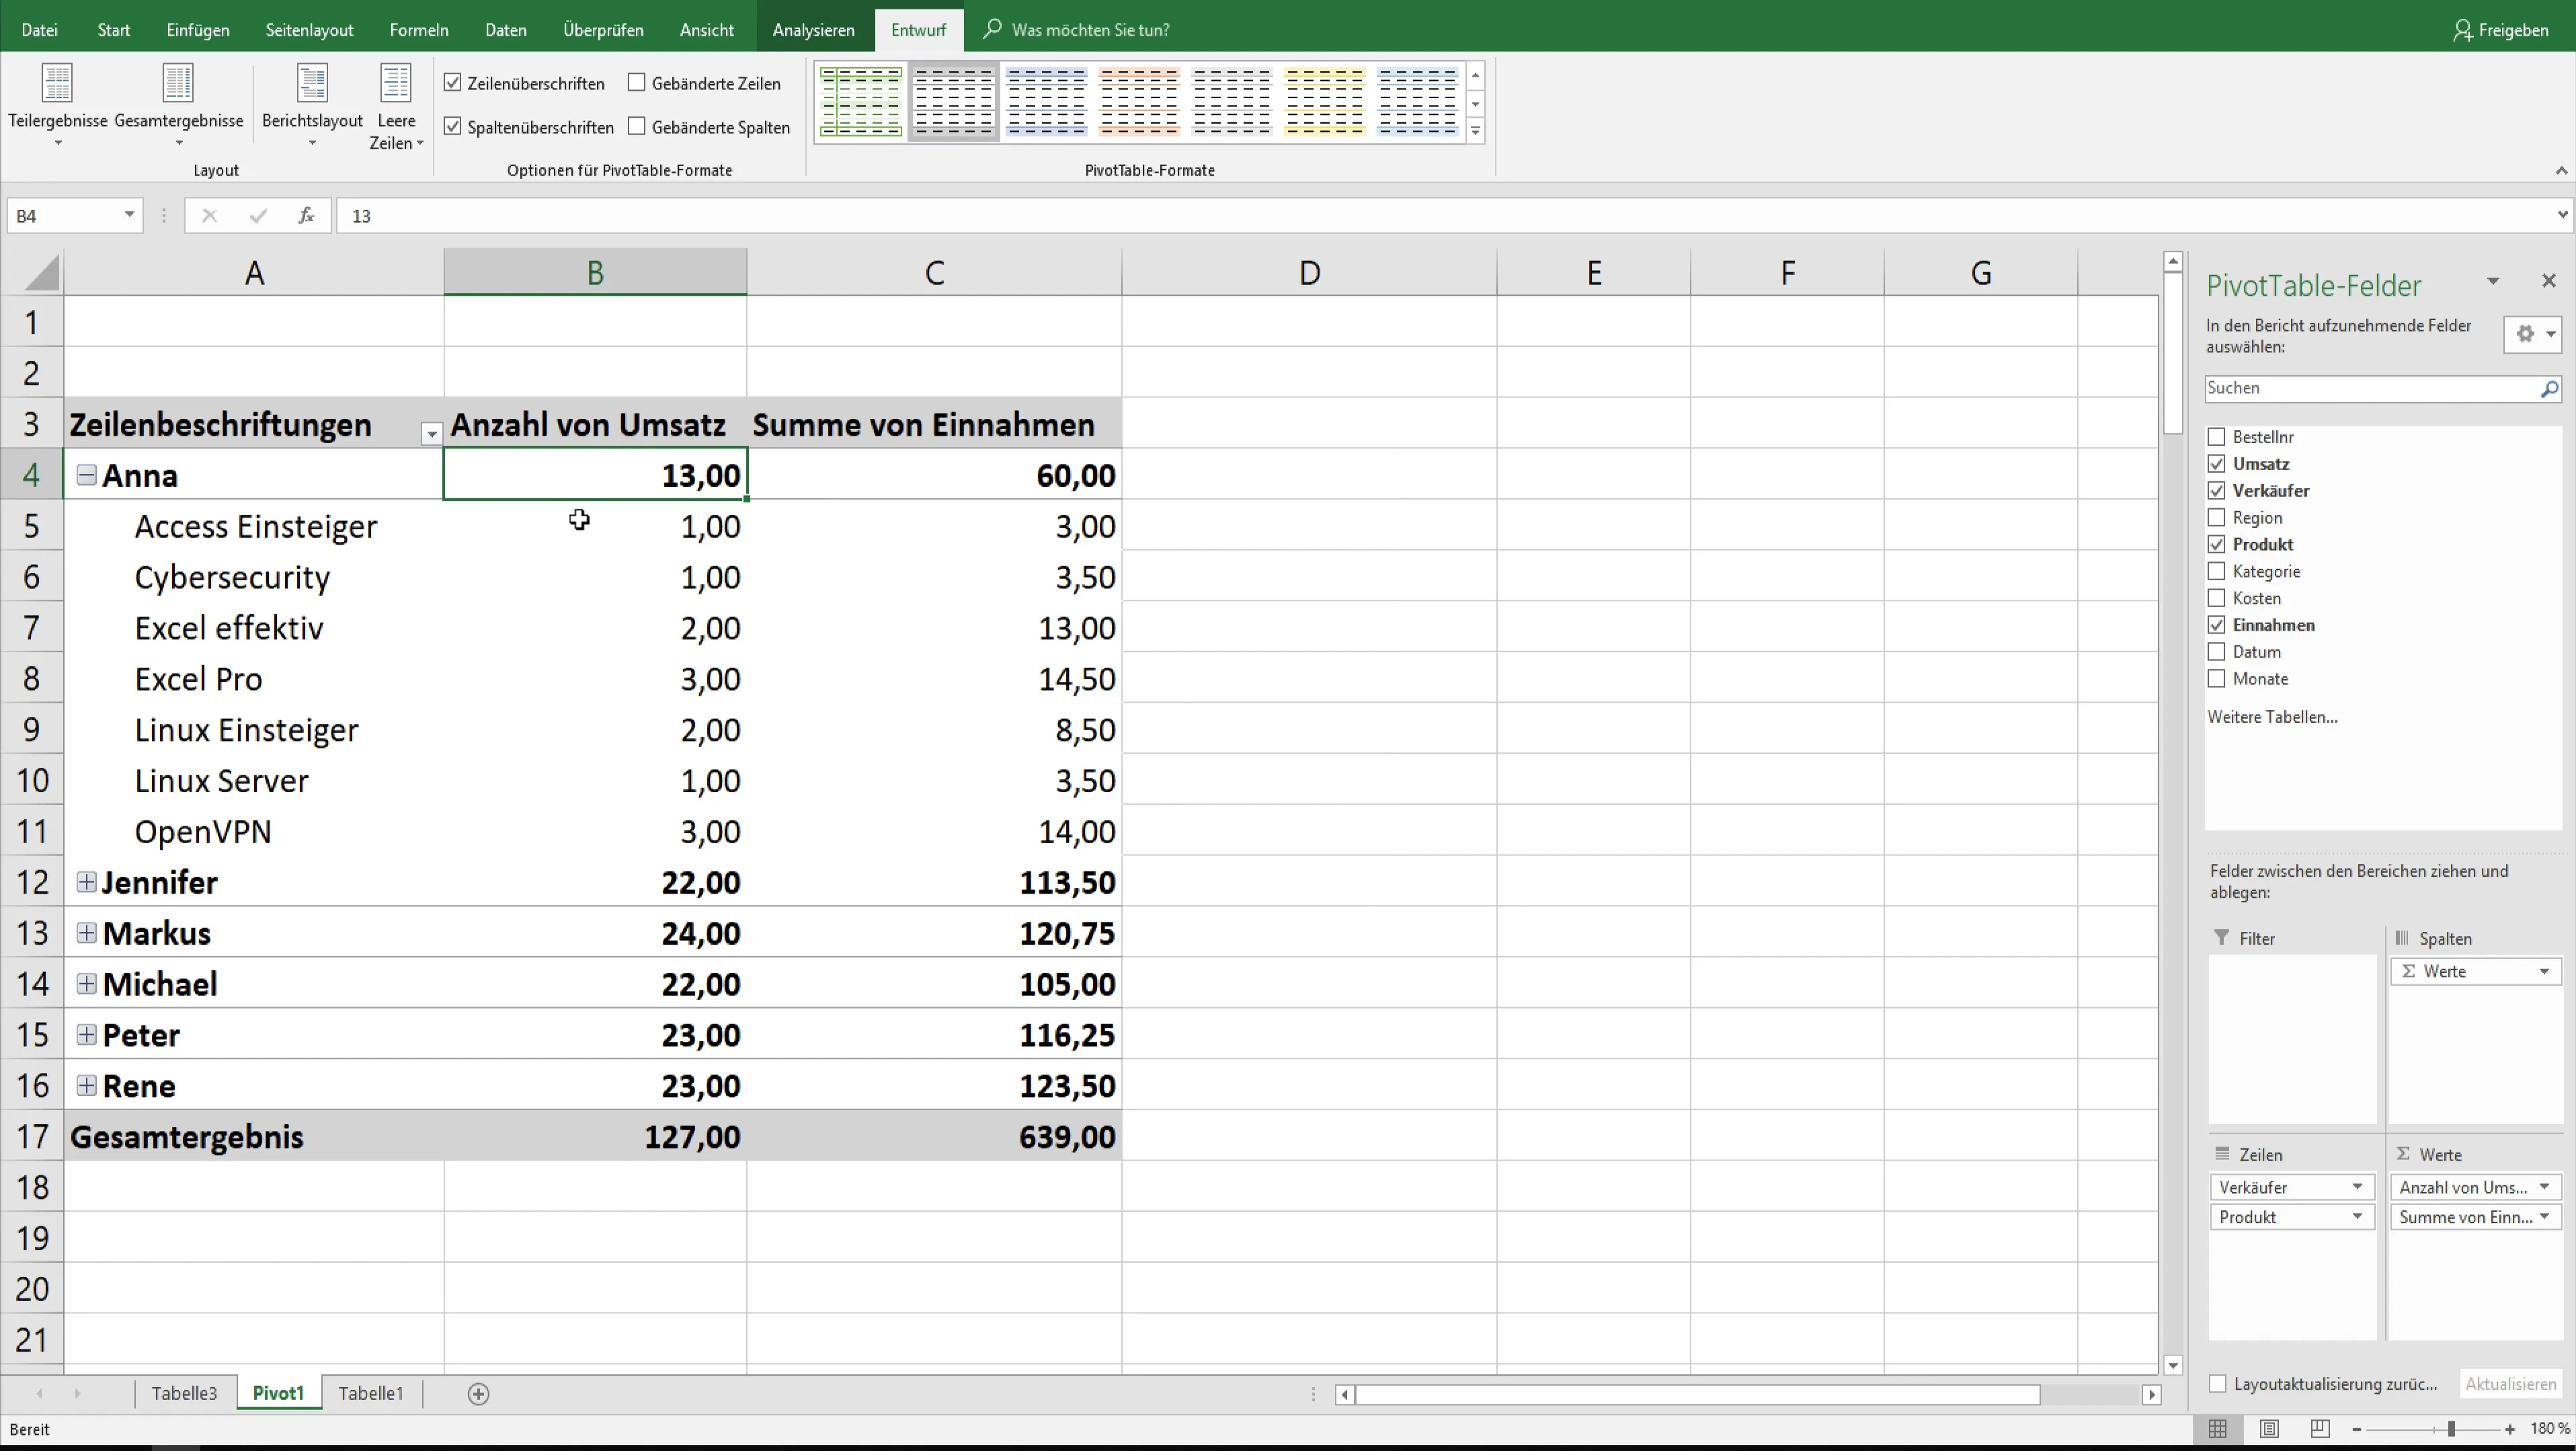Close the PivotTable-Felder pane
This screenshot has height=1451, width=2576.
[x=2548, y=281]
